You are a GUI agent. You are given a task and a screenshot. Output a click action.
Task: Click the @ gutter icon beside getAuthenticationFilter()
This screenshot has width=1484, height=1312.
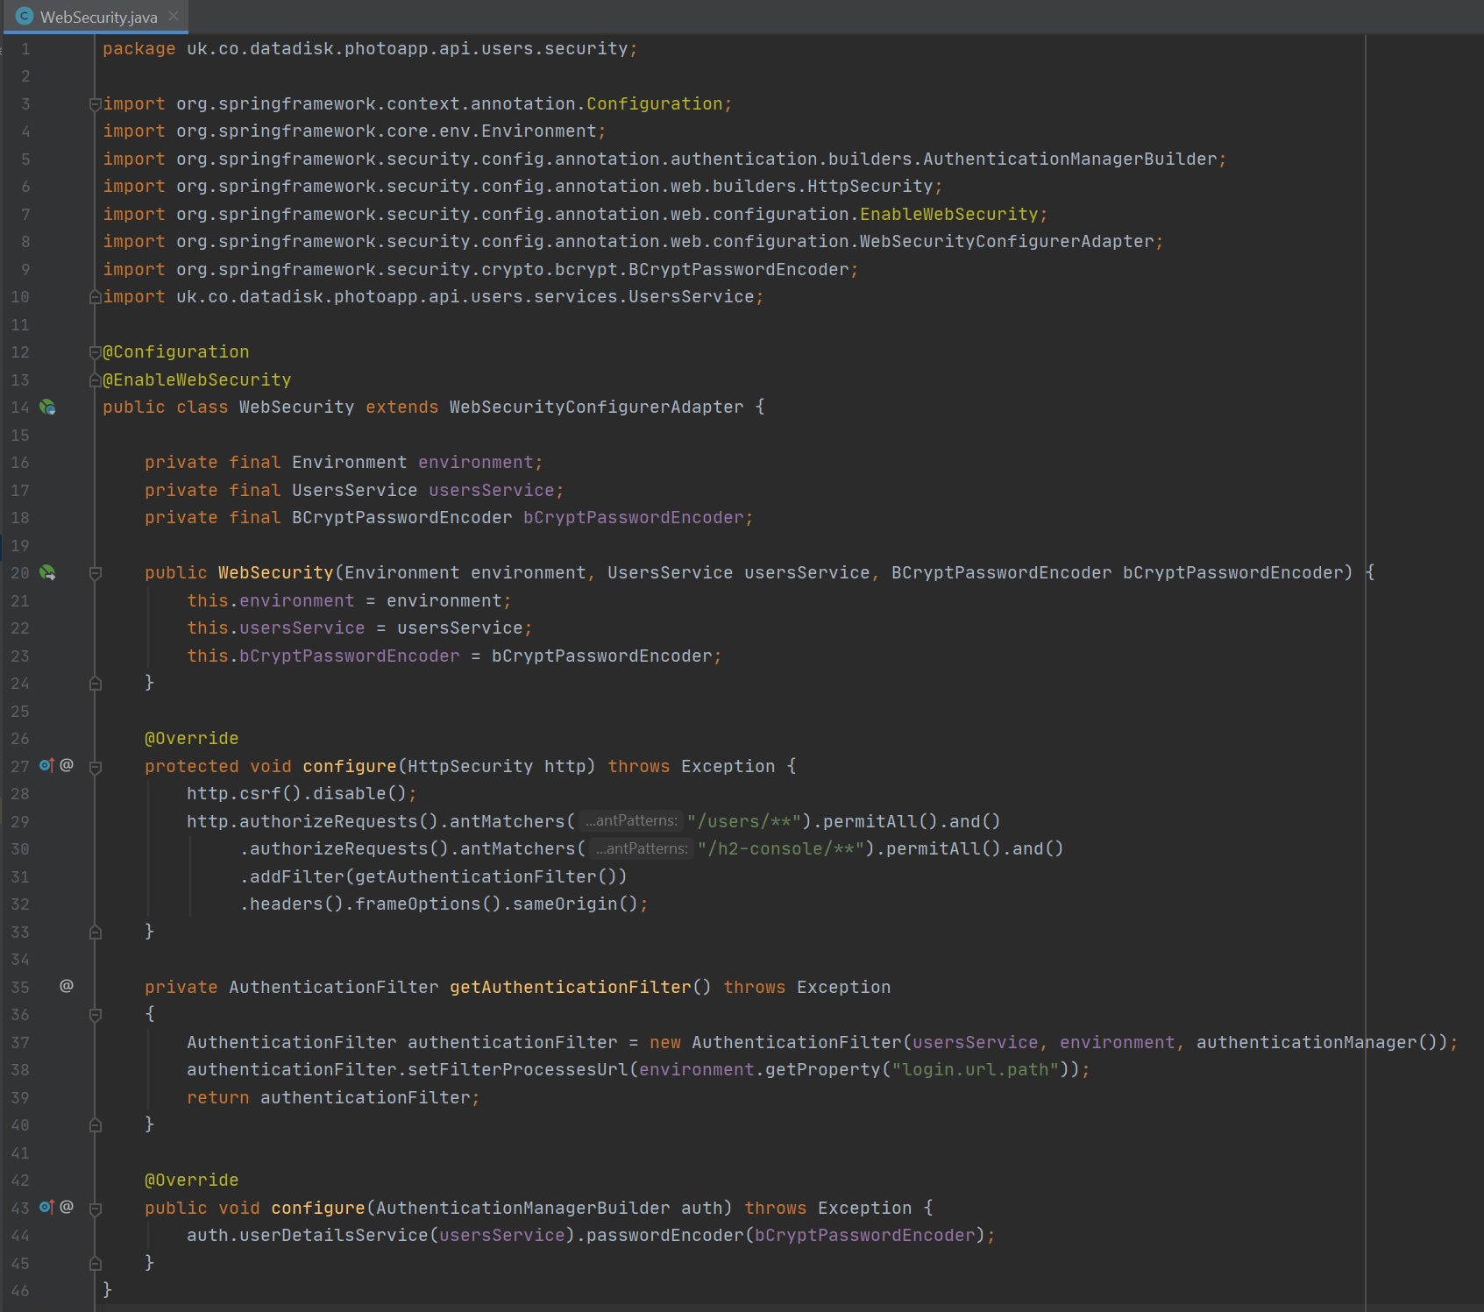click(67, 987)
